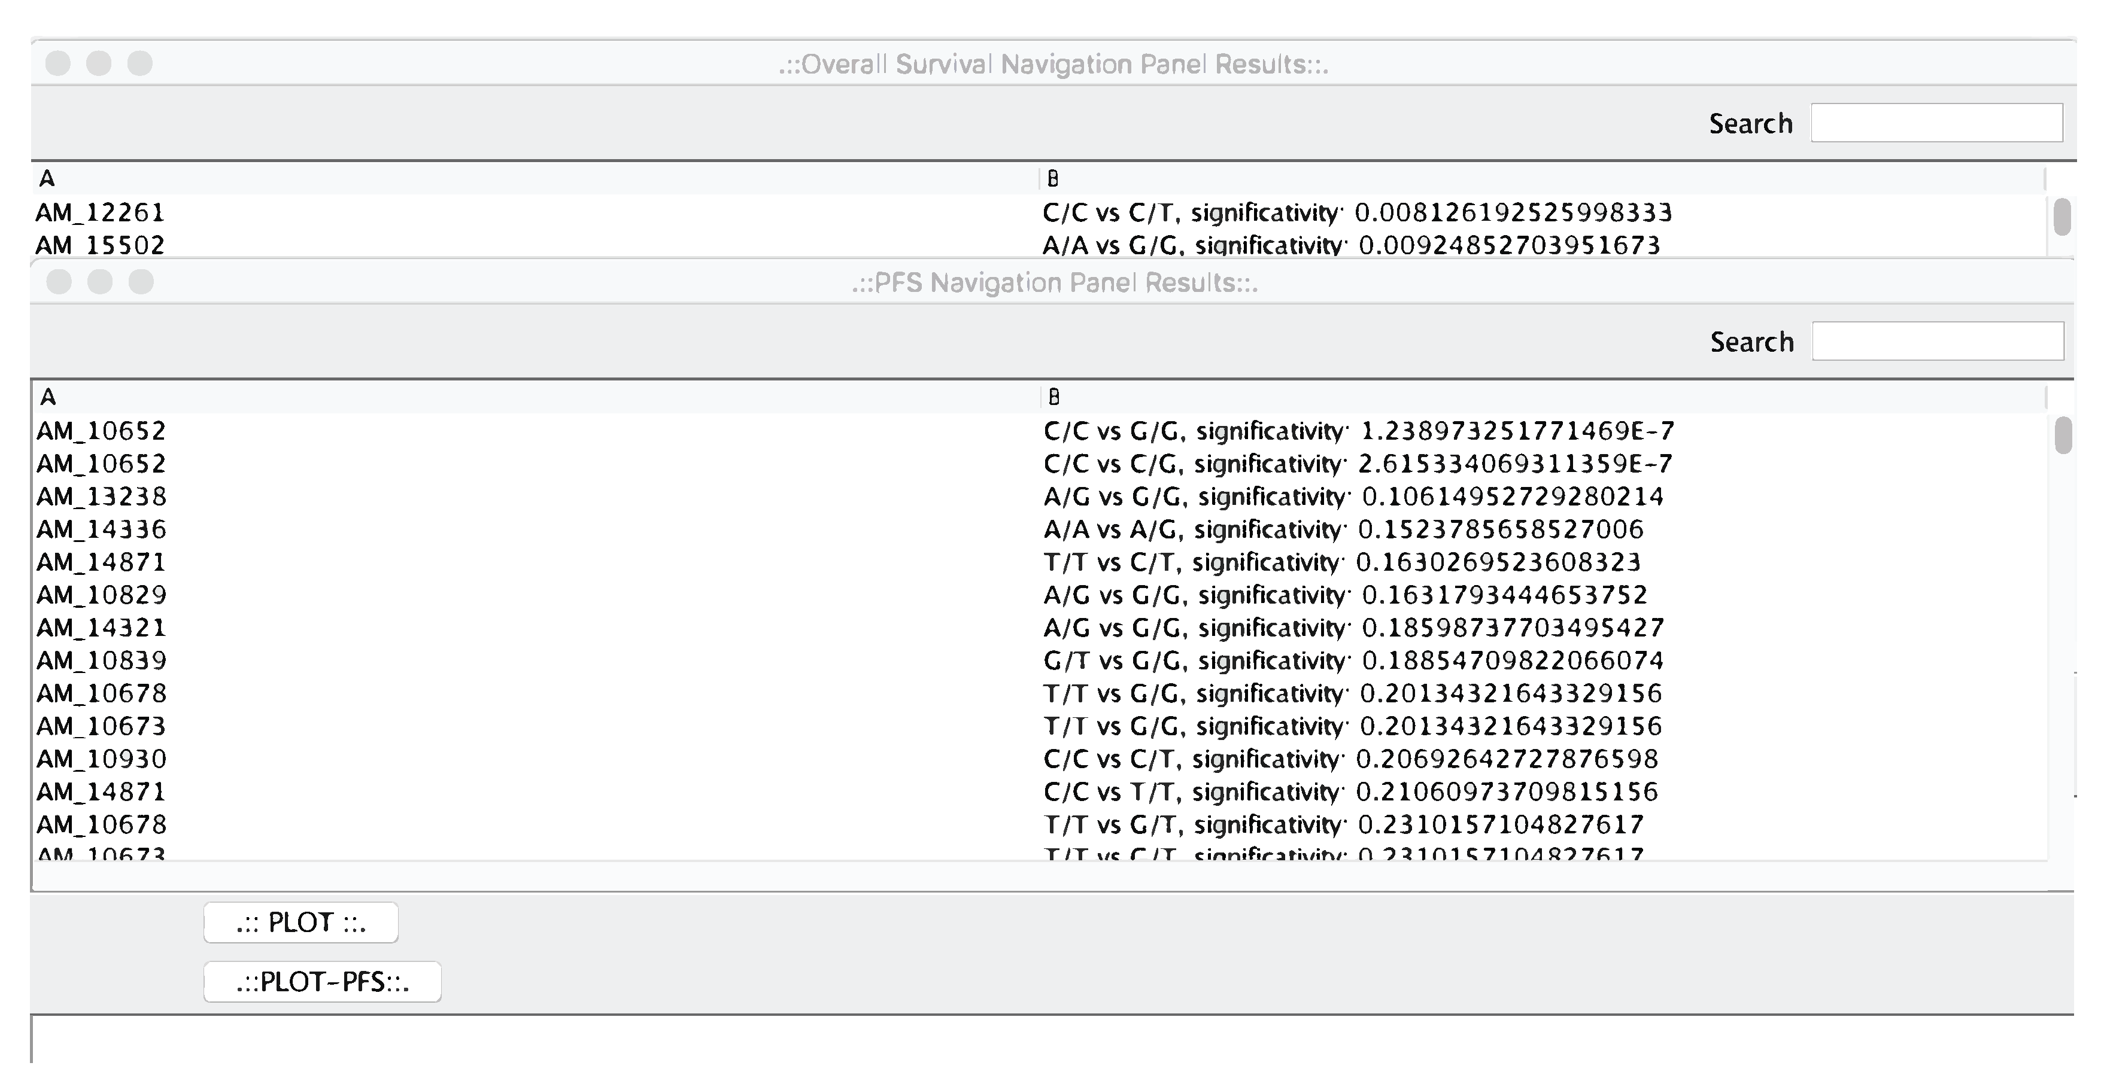
Task: Minimize the Overall Survival Navigation window
Action: (x=99, y=63)
